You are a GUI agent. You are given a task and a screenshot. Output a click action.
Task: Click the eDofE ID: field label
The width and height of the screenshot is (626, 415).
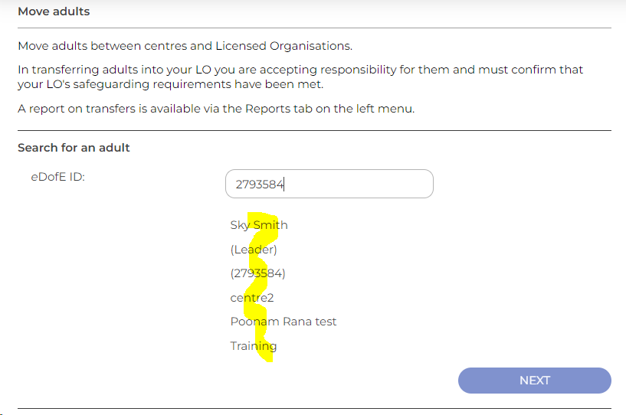58,177
